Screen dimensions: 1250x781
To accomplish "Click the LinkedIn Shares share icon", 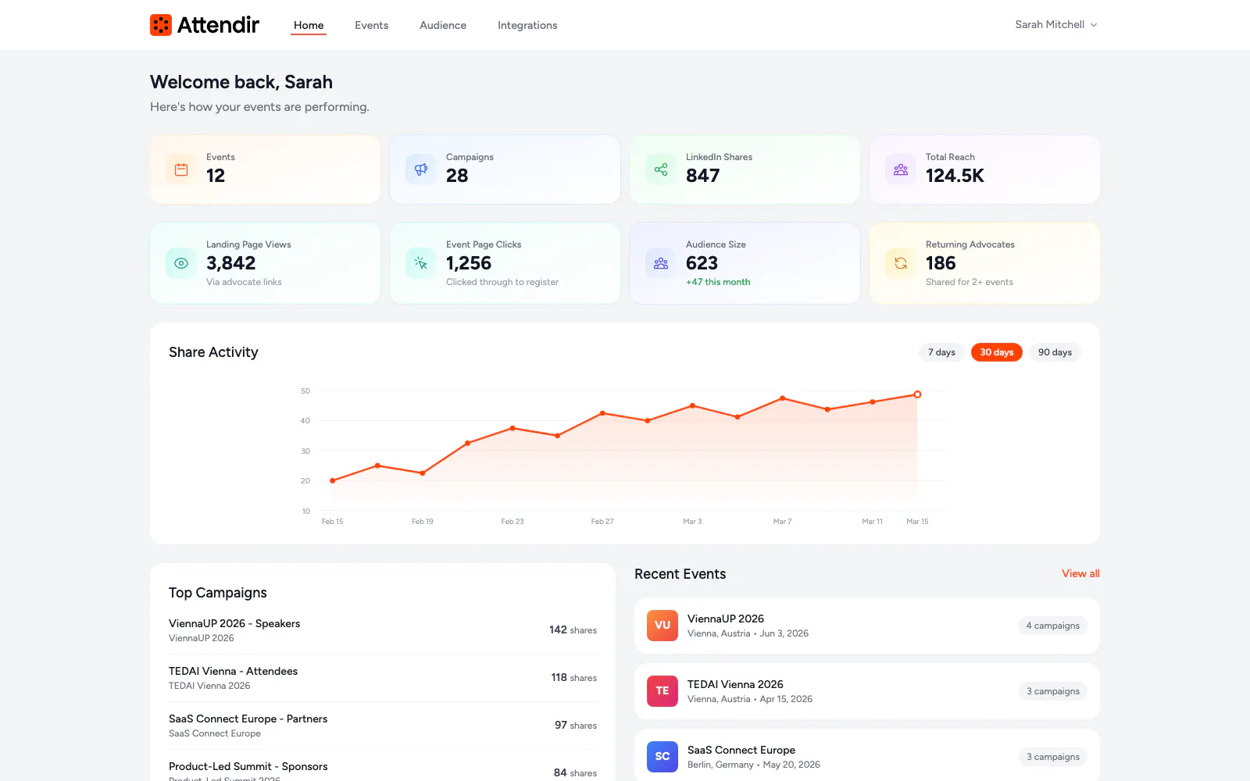I will click(x=661, y=169).
